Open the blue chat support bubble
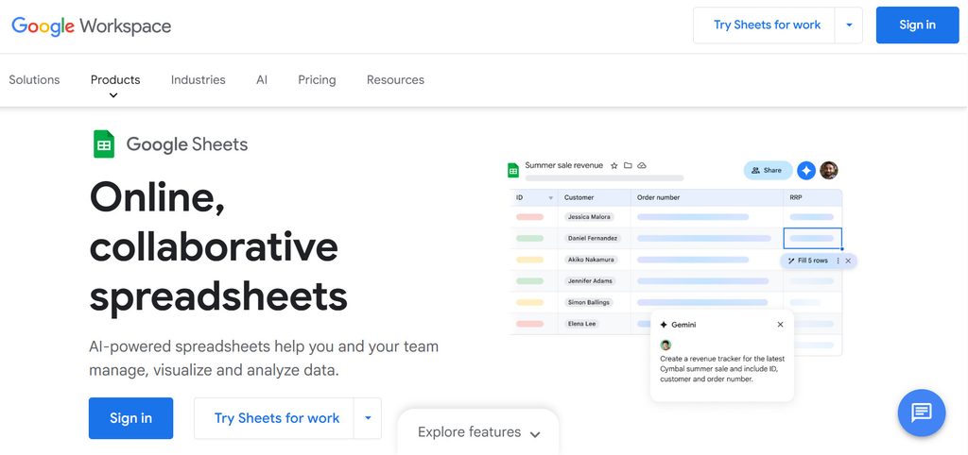 tap(921, 413)
